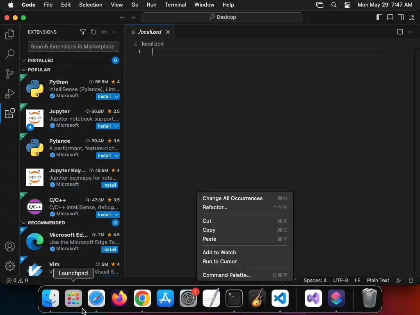Change language mode Plain Text
This screenshot has width=420, height=315.
pyautogui.click(x=378, y=281)
